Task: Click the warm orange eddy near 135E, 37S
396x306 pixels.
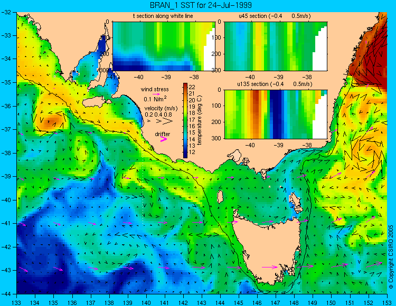Action: click(50, 122)
